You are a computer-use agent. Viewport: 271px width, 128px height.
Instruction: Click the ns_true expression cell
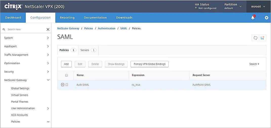click(136, 85)
